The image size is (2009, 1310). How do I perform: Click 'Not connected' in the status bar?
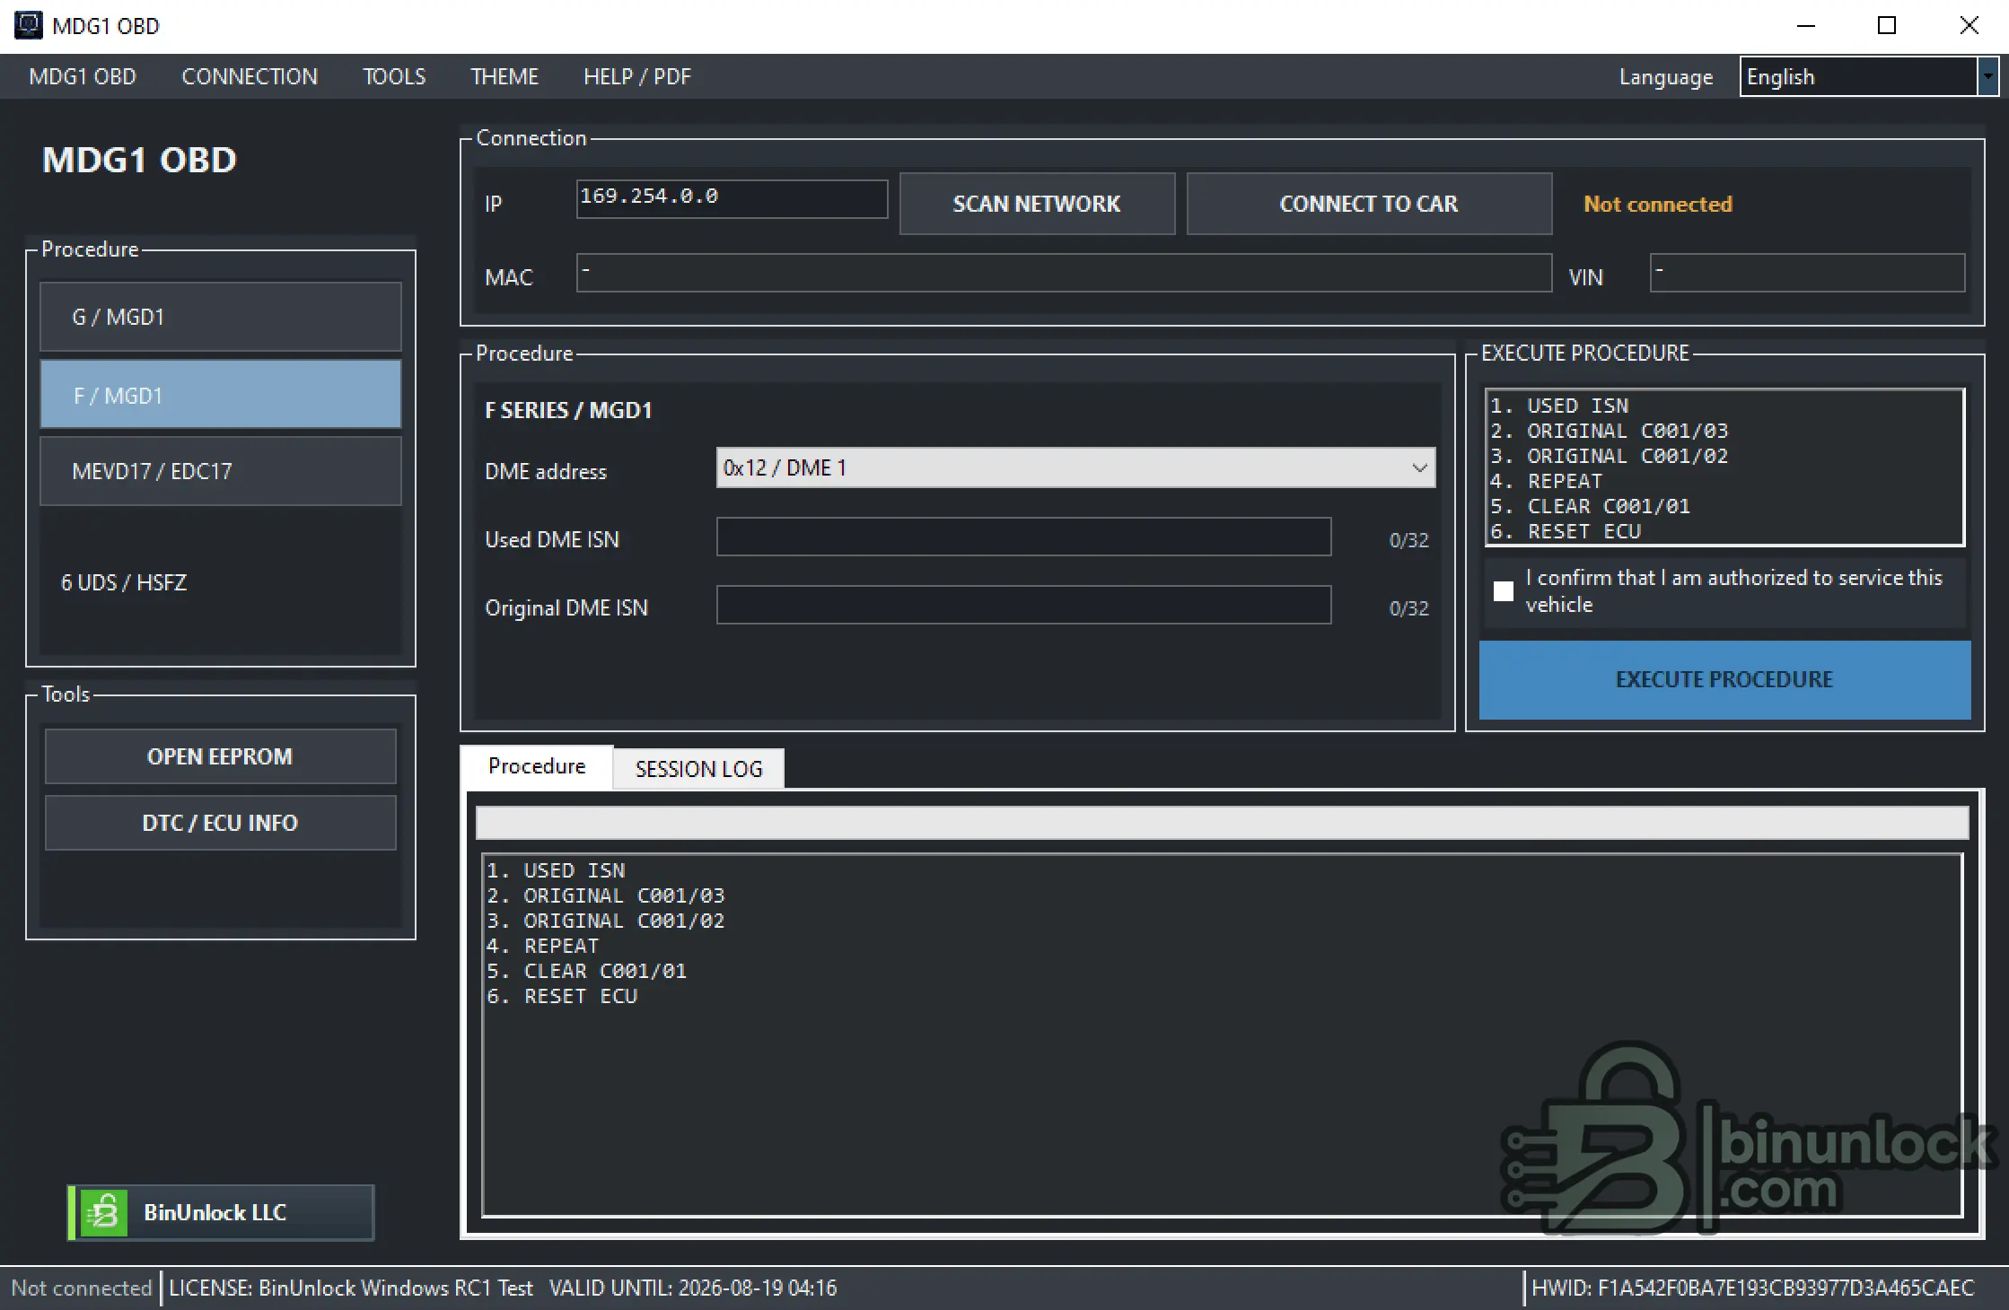[81, 1288]
